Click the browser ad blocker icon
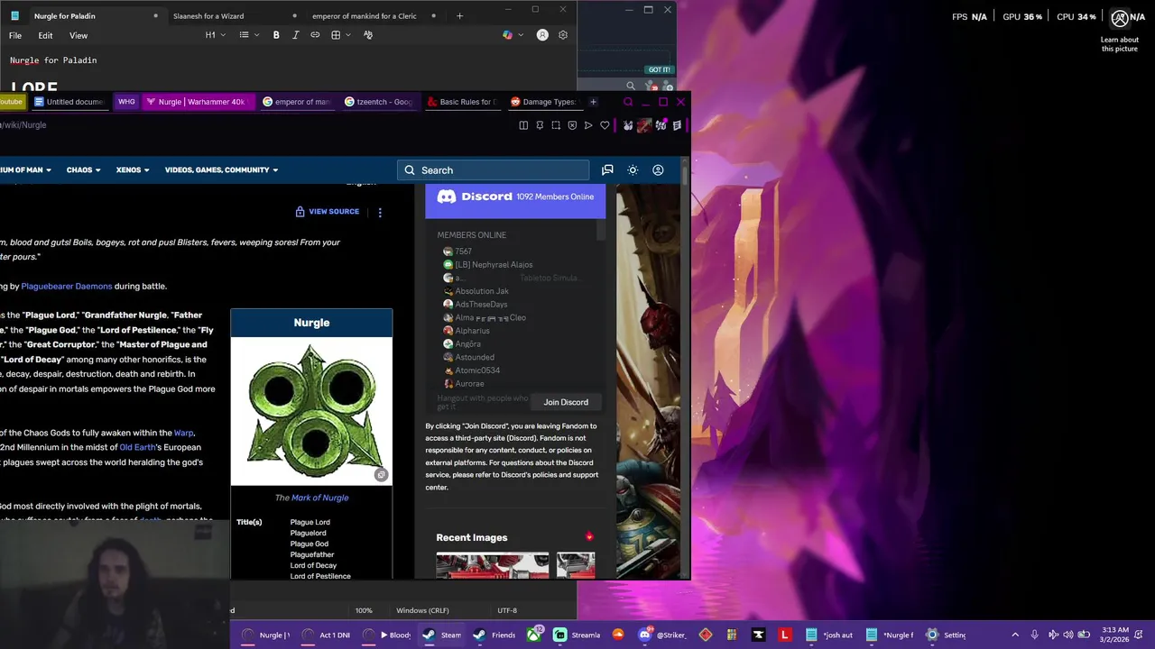This screenshot has width=1155, height=649. [572, 125]
